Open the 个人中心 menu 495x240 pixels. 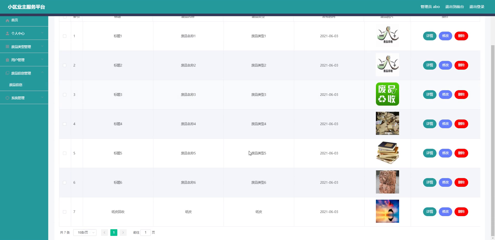pyautogui.click(x=24, y=33)
